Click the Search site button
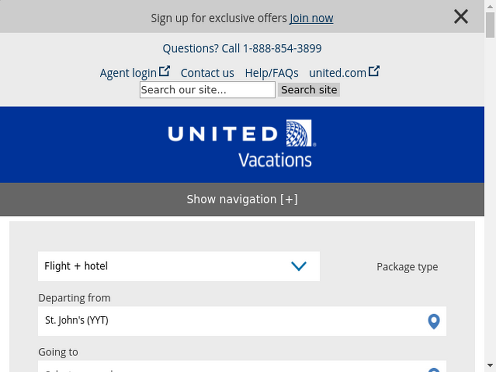This screenshot has height=372, width=496. 309,90
